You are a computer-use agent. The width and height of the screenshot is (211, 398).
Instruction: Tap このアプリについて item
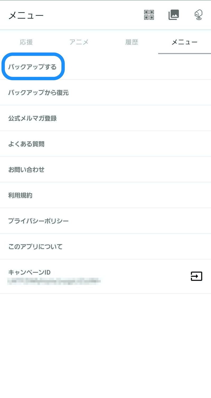35,247
